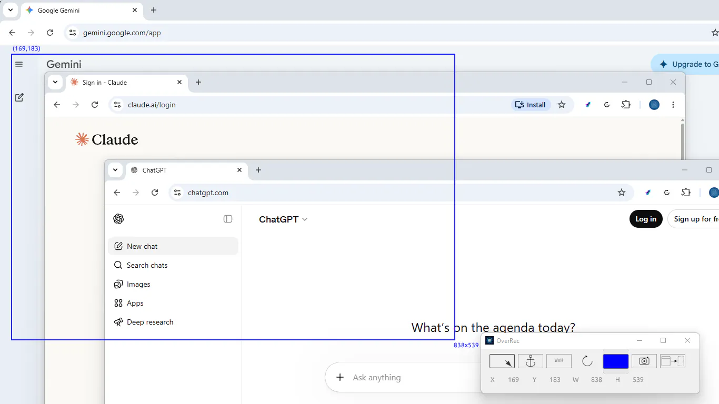719x404 pixels.
Task: Close the Google Gemini tab
Action: coord(135,10)
